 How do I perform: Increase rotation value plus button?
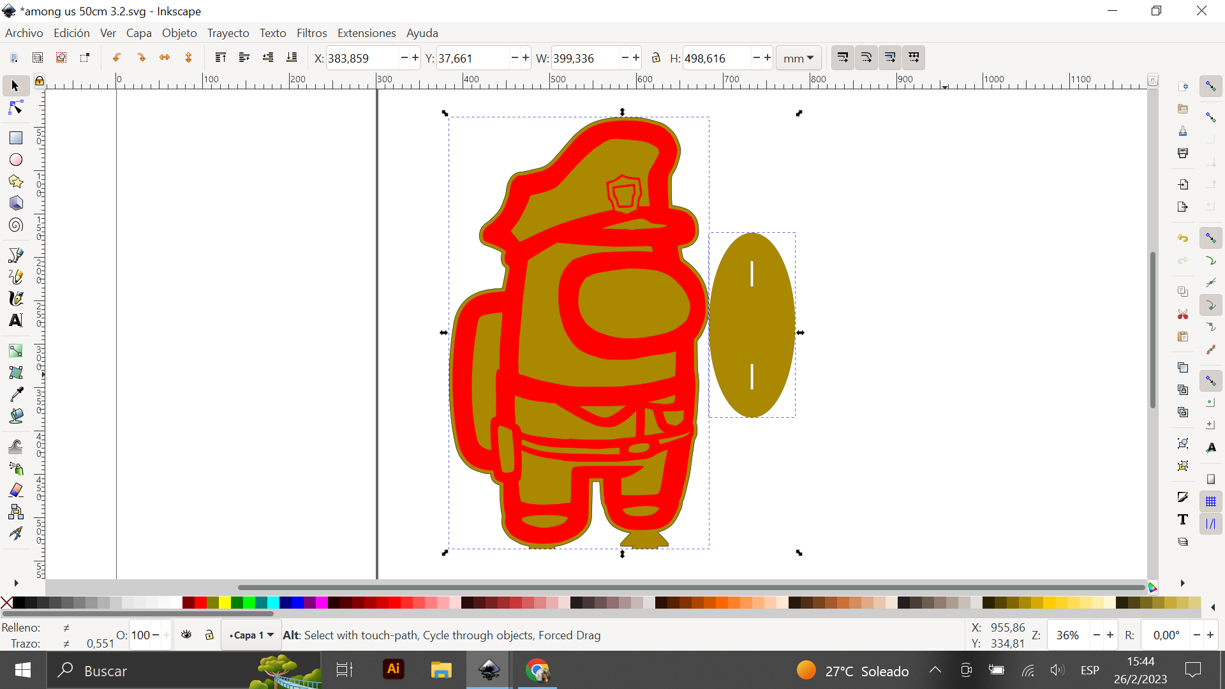(x=1210, y=635)
